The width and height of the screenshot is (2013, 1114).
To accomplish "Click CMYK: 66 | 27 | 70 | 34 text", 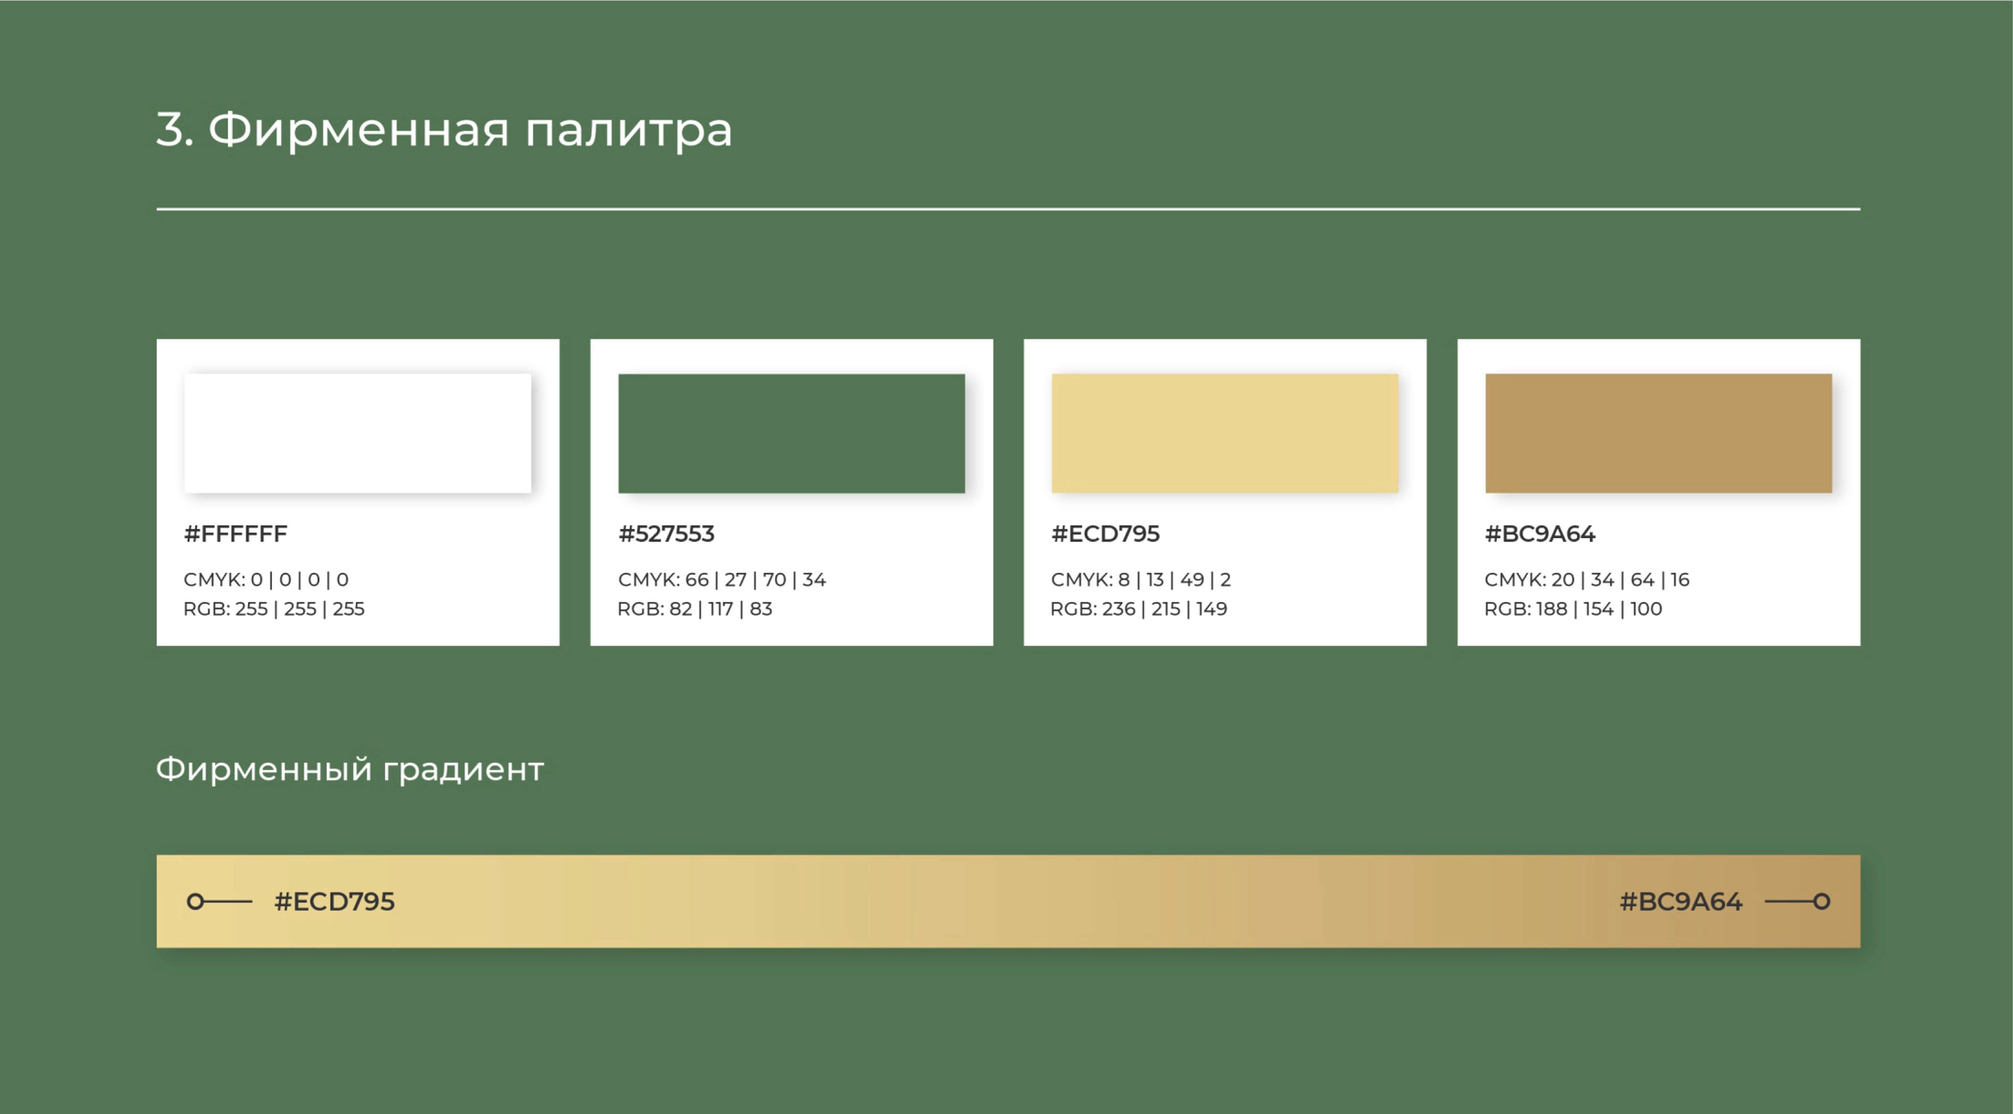I will click(x=721, y=580).
